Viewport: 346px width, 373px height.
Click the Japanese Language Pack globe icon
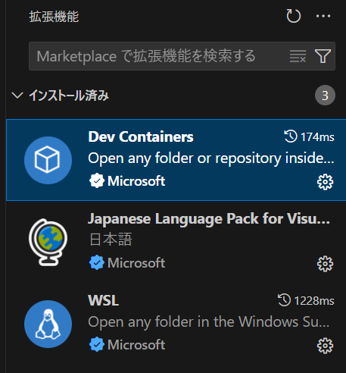(x=48, y=242)
